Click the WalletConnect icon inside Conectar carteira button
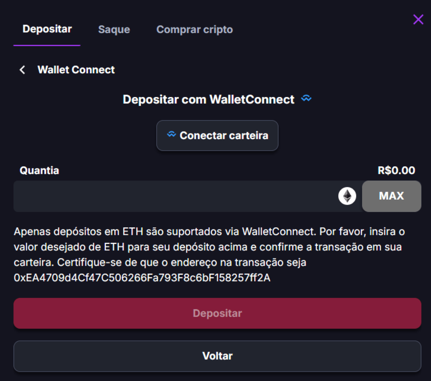Image resolution: width=431 pixels, height=381 pixels. pyautogui.click(x=172, y=135)
